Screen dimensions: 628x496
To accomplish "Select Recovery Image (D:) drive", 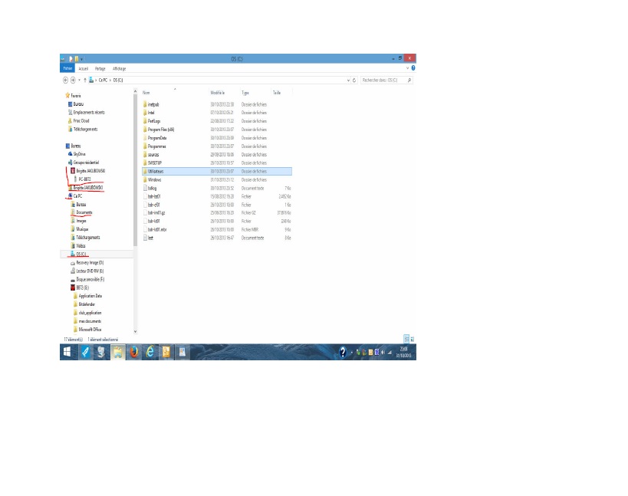I will (x=90, y=263).
